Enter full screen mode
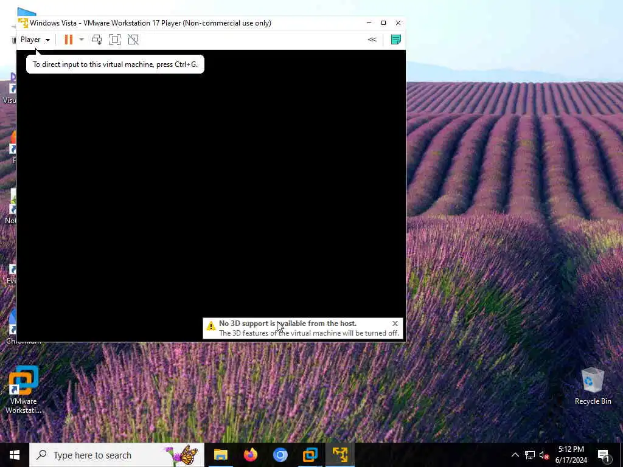Screen dimensions: 623x467 pos(115,40)
